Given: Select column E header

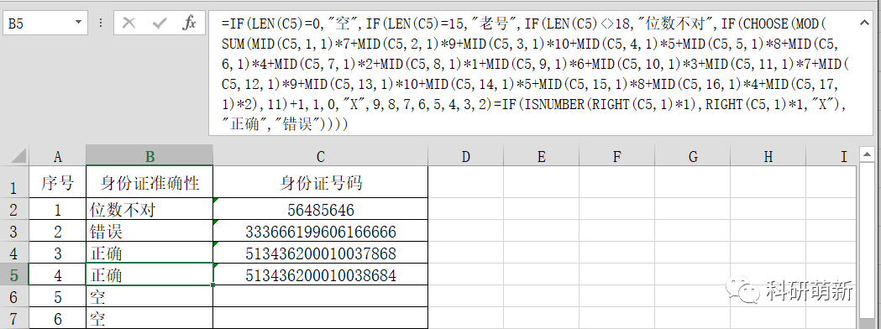Looking at the screenshot, I should click(x=541, y=156).
